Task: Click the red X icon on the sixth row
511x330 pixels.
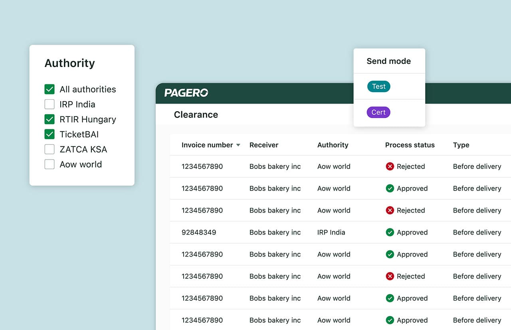Action: (390, 276)
